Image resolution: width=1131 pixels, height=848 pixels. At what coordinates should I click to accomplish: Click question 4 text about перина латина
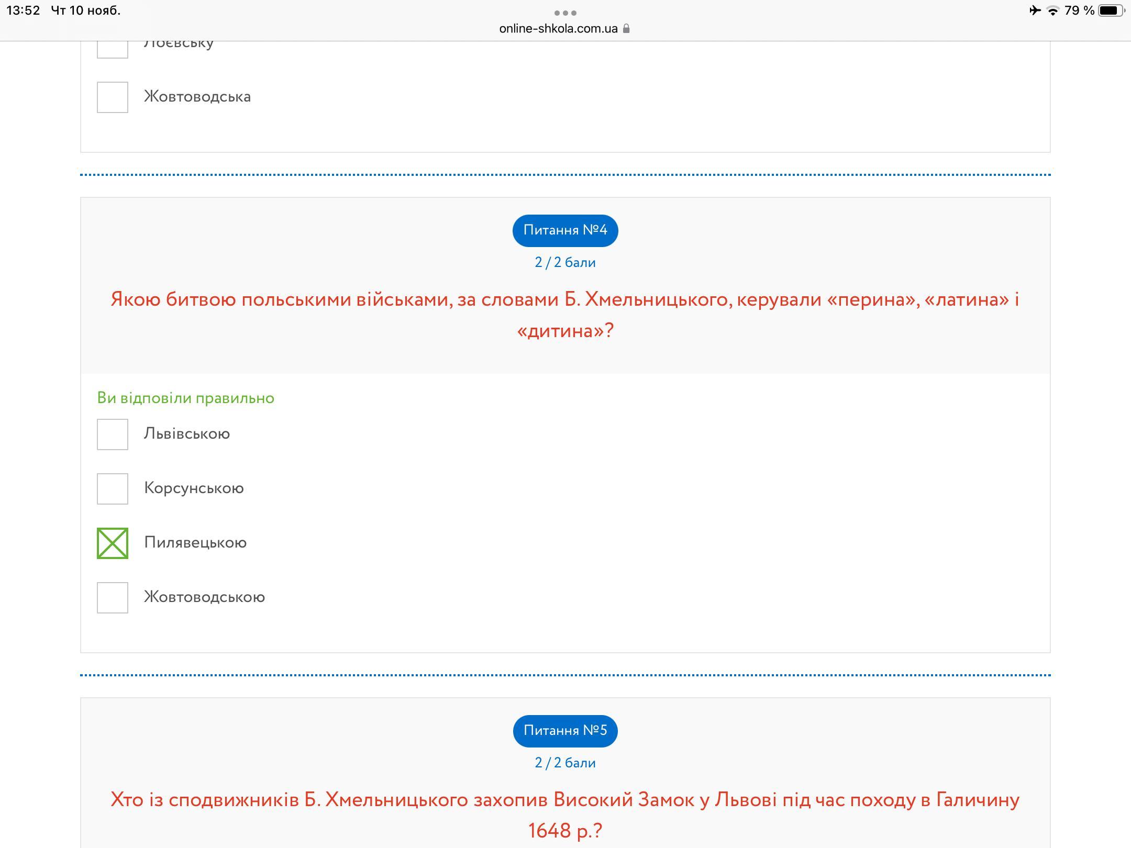(x=565, y=315)
